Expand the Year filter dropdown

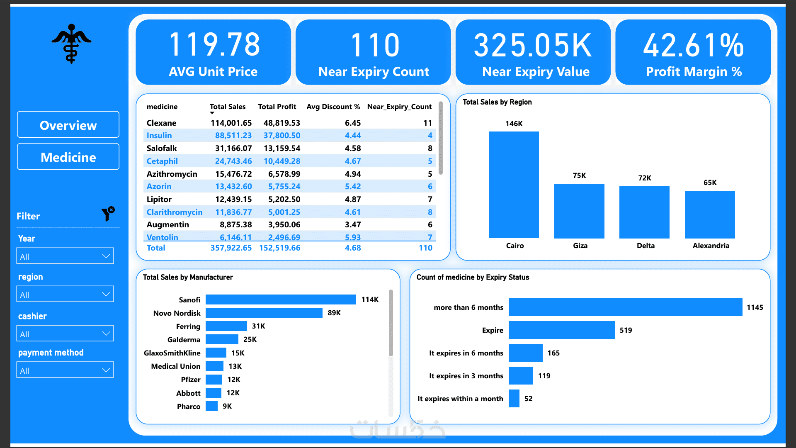(x=65, y=256)
